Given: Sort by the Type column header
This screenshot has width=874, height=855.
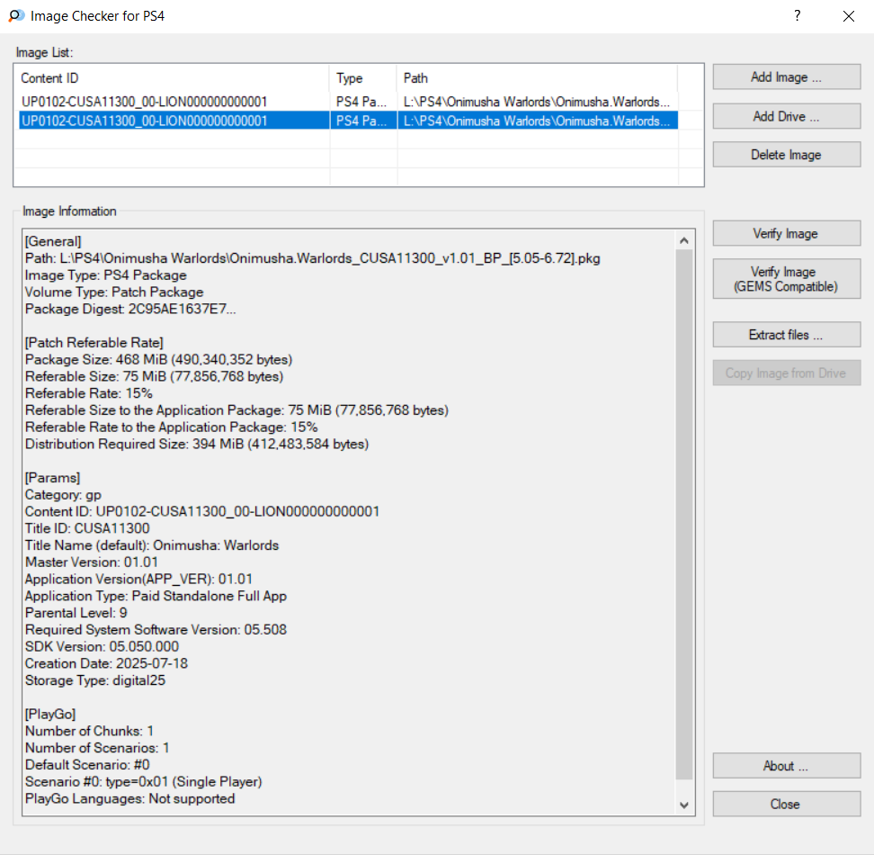Looking at the screenshot, I should [x=362, y=78].
